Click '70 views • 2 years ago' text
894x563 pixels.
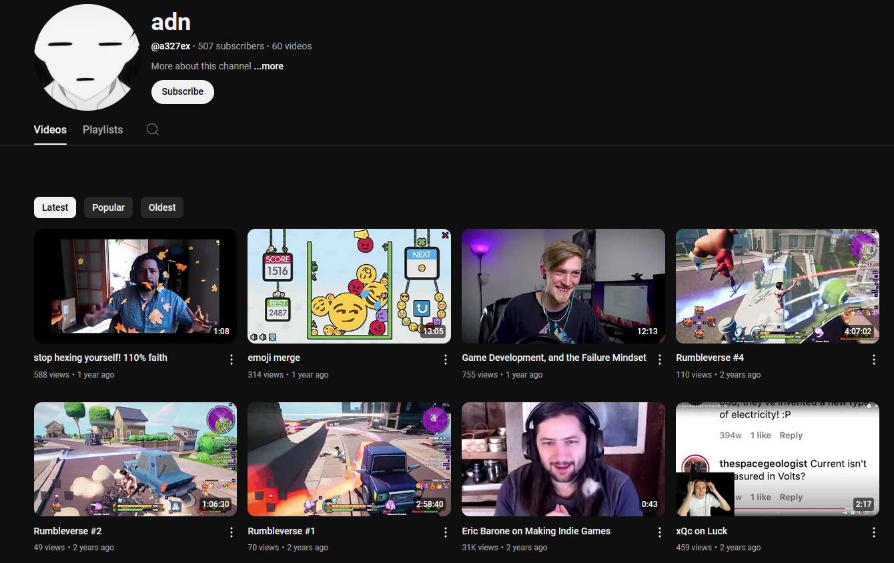click(288, 548)
